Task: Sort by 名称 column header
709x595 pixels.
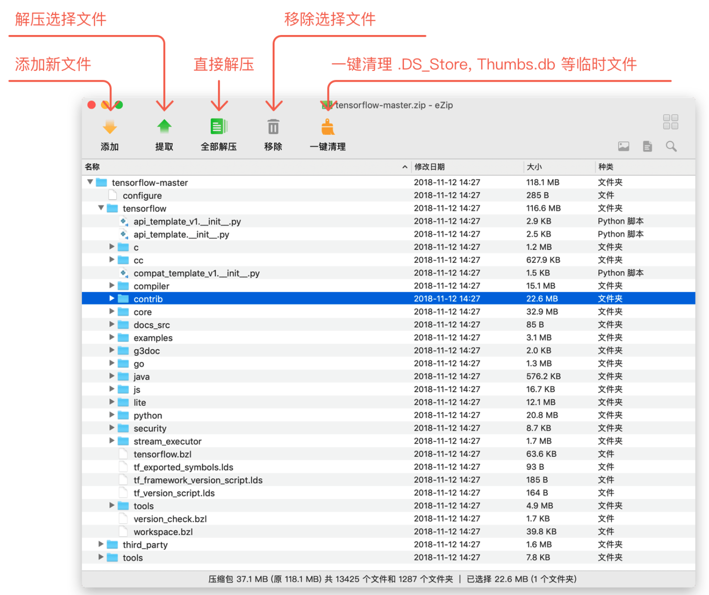Action: (x=246, y=167)
